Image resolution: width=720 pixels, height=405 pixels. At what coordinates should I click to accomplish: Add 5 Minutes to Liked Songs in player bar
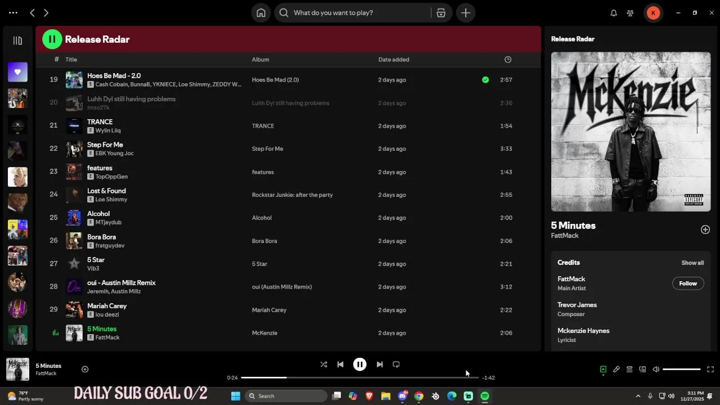tap(85, 369)
